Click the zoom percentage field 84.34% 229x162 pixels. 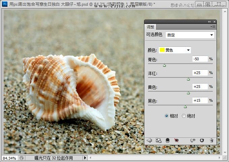9,158
